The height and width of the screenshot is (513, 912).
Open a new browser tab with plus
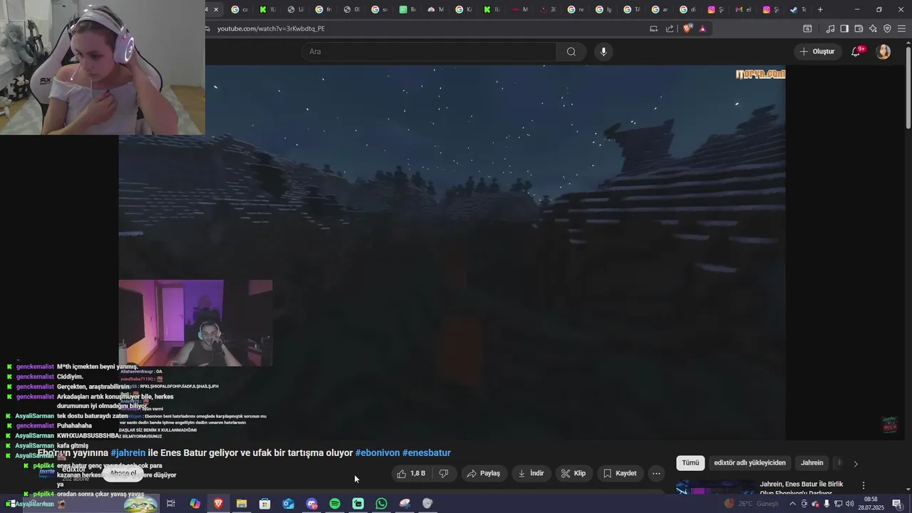point(820,9)
